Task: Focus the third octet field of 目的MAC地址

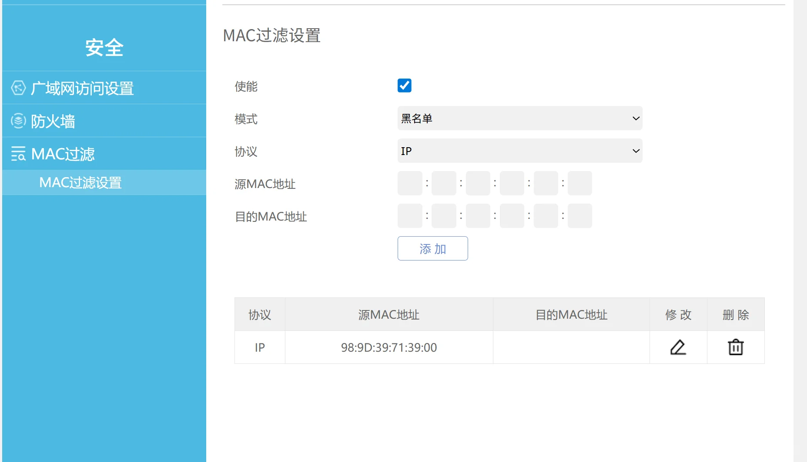Action: coord(478,216)
